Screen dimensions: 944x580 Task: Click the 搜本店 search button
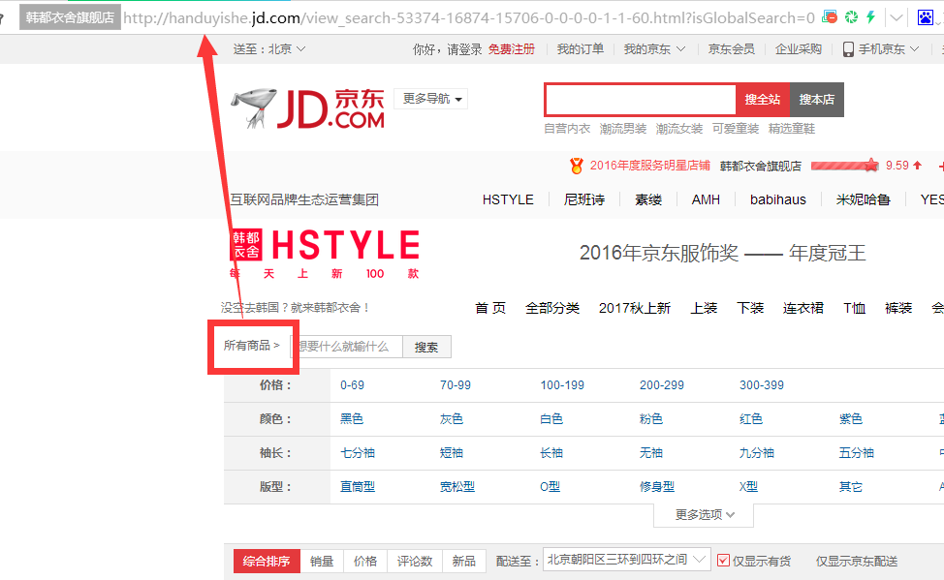816,100
